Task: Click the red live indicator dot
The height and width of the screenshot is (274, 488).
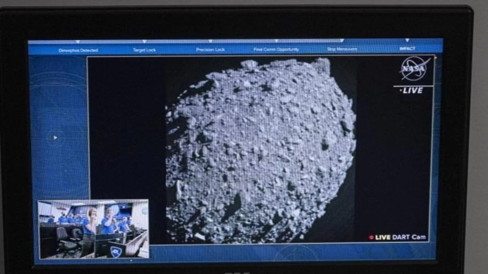Action: click(371, 237)
